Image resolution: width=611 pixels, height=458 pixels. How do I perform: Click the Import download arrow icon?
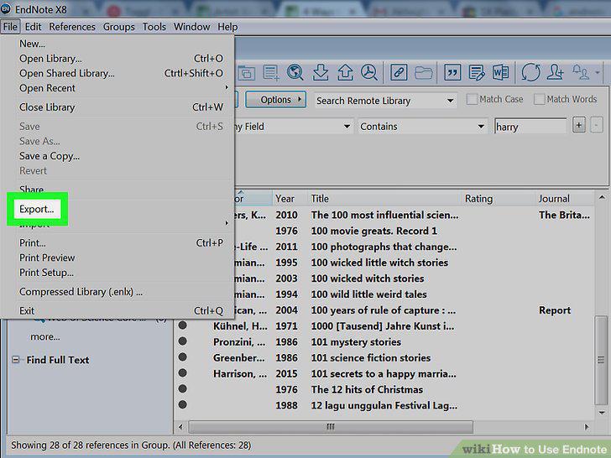coord(321,72)
